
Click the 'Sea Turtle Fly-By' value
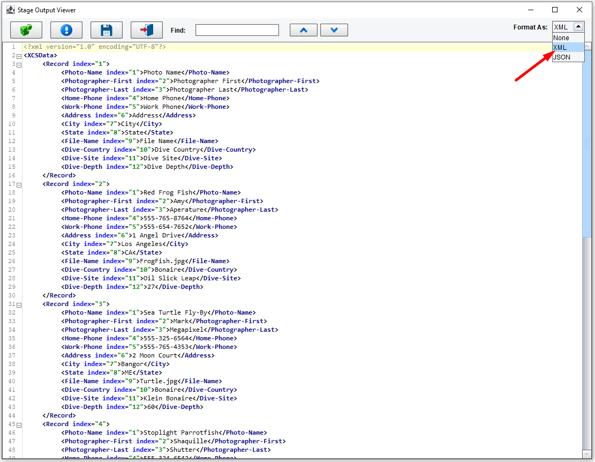(x=175, y=312)
